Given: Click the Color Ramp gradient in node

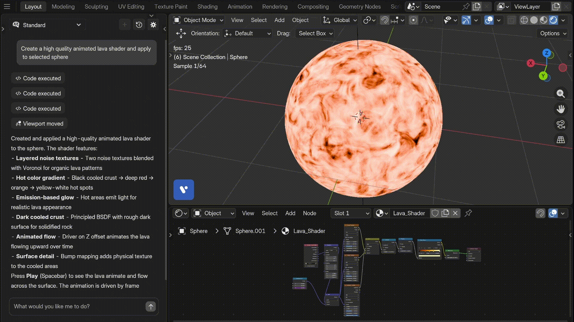Looking at the screenshot, I should point(429,251).
